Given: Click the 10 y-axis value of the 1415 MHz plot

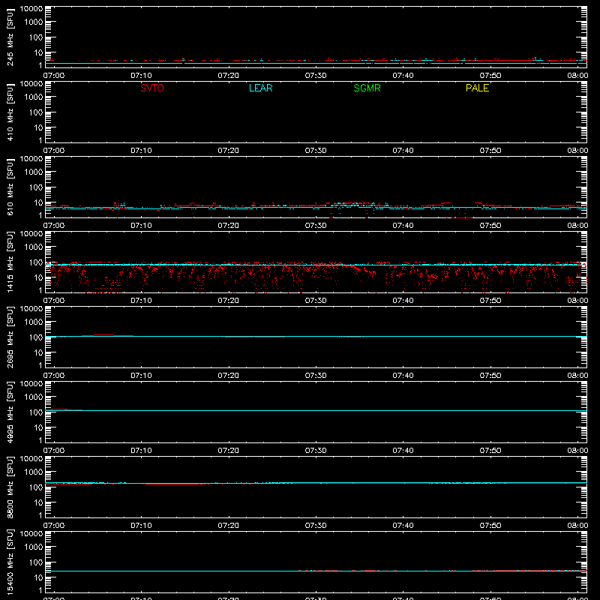Looking at the screenshot, I should coord(38,277).
